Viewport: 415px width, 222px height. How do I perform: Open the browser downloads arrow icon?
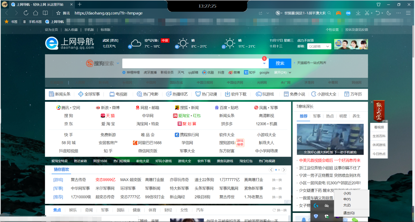[358, 13]
